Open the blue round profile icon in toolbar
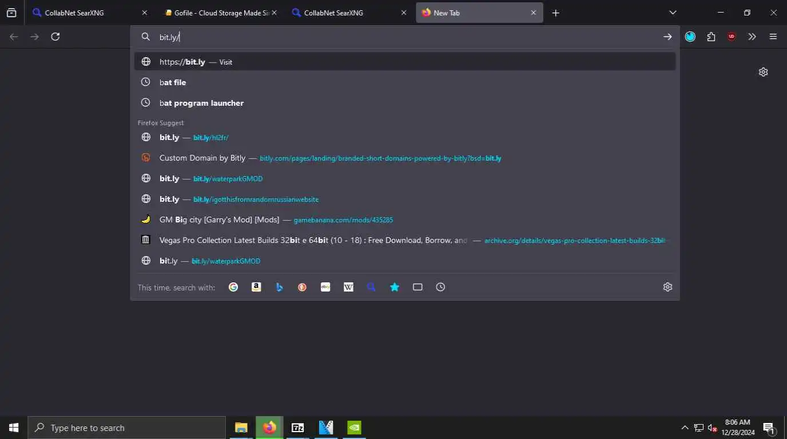 tap(690, 37)
